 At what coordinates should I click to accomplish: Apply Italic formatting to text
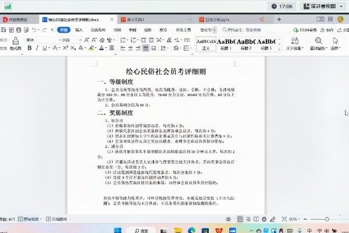point(38,48)
